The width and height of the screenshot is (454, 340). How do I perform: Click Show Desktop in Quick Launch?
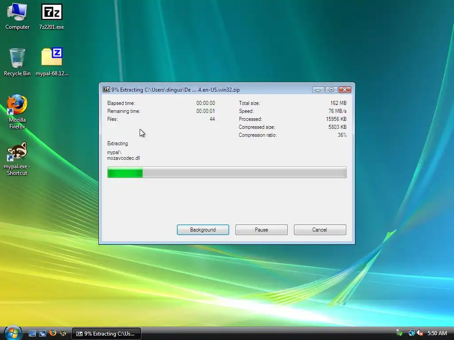(x=32, y=333)
